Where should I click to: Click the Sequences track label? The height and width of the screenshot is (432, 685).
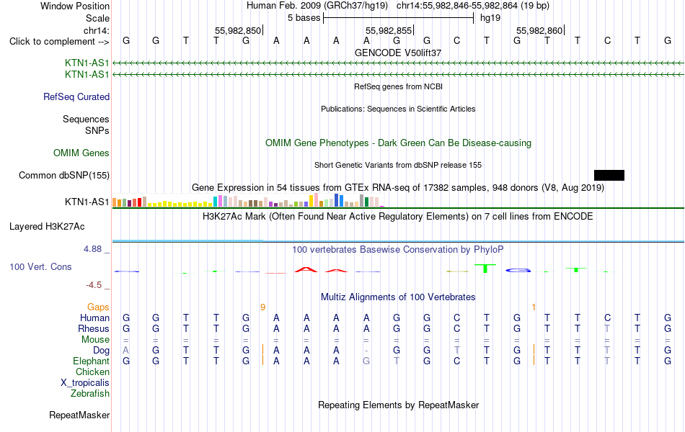(x=86, y=119)
